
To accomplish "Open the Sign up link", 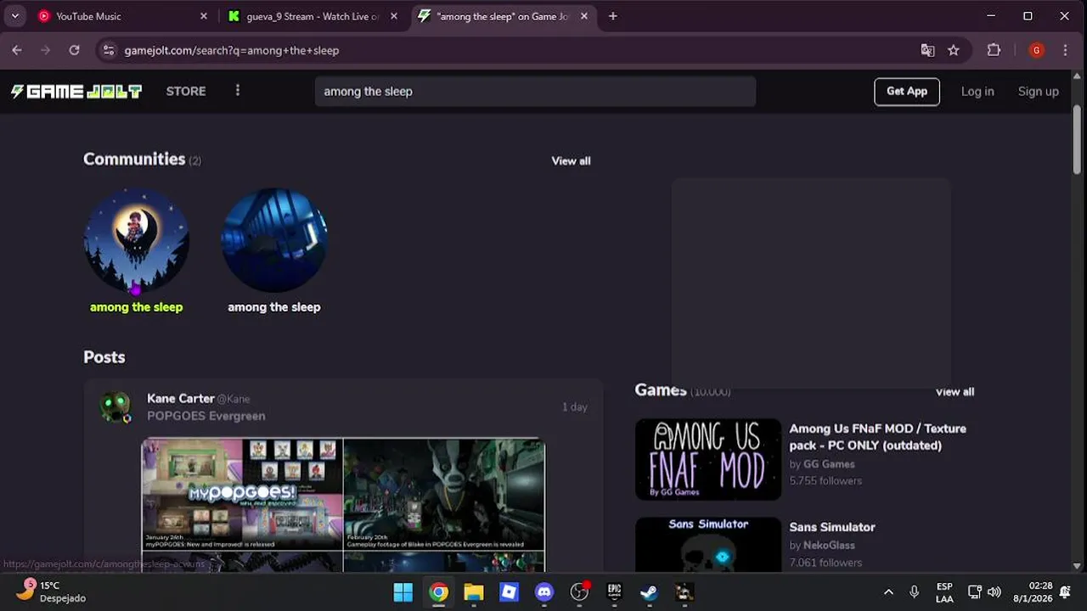I will tap(1039, 92).
